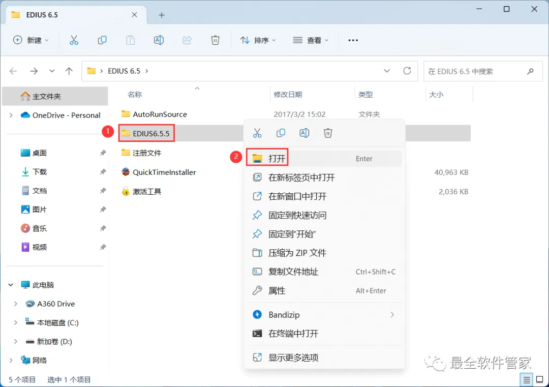Expand address bar history dropdown
549x387 pixels.
click(x=386, y=71)
